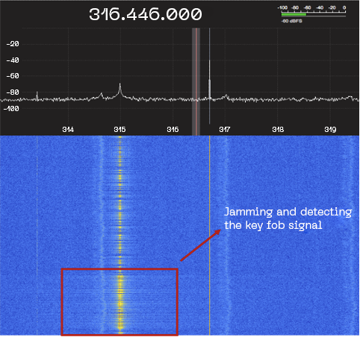Click the final zero digit of frequency readout
Screen dimensions: 360x337
coord(196,14)
